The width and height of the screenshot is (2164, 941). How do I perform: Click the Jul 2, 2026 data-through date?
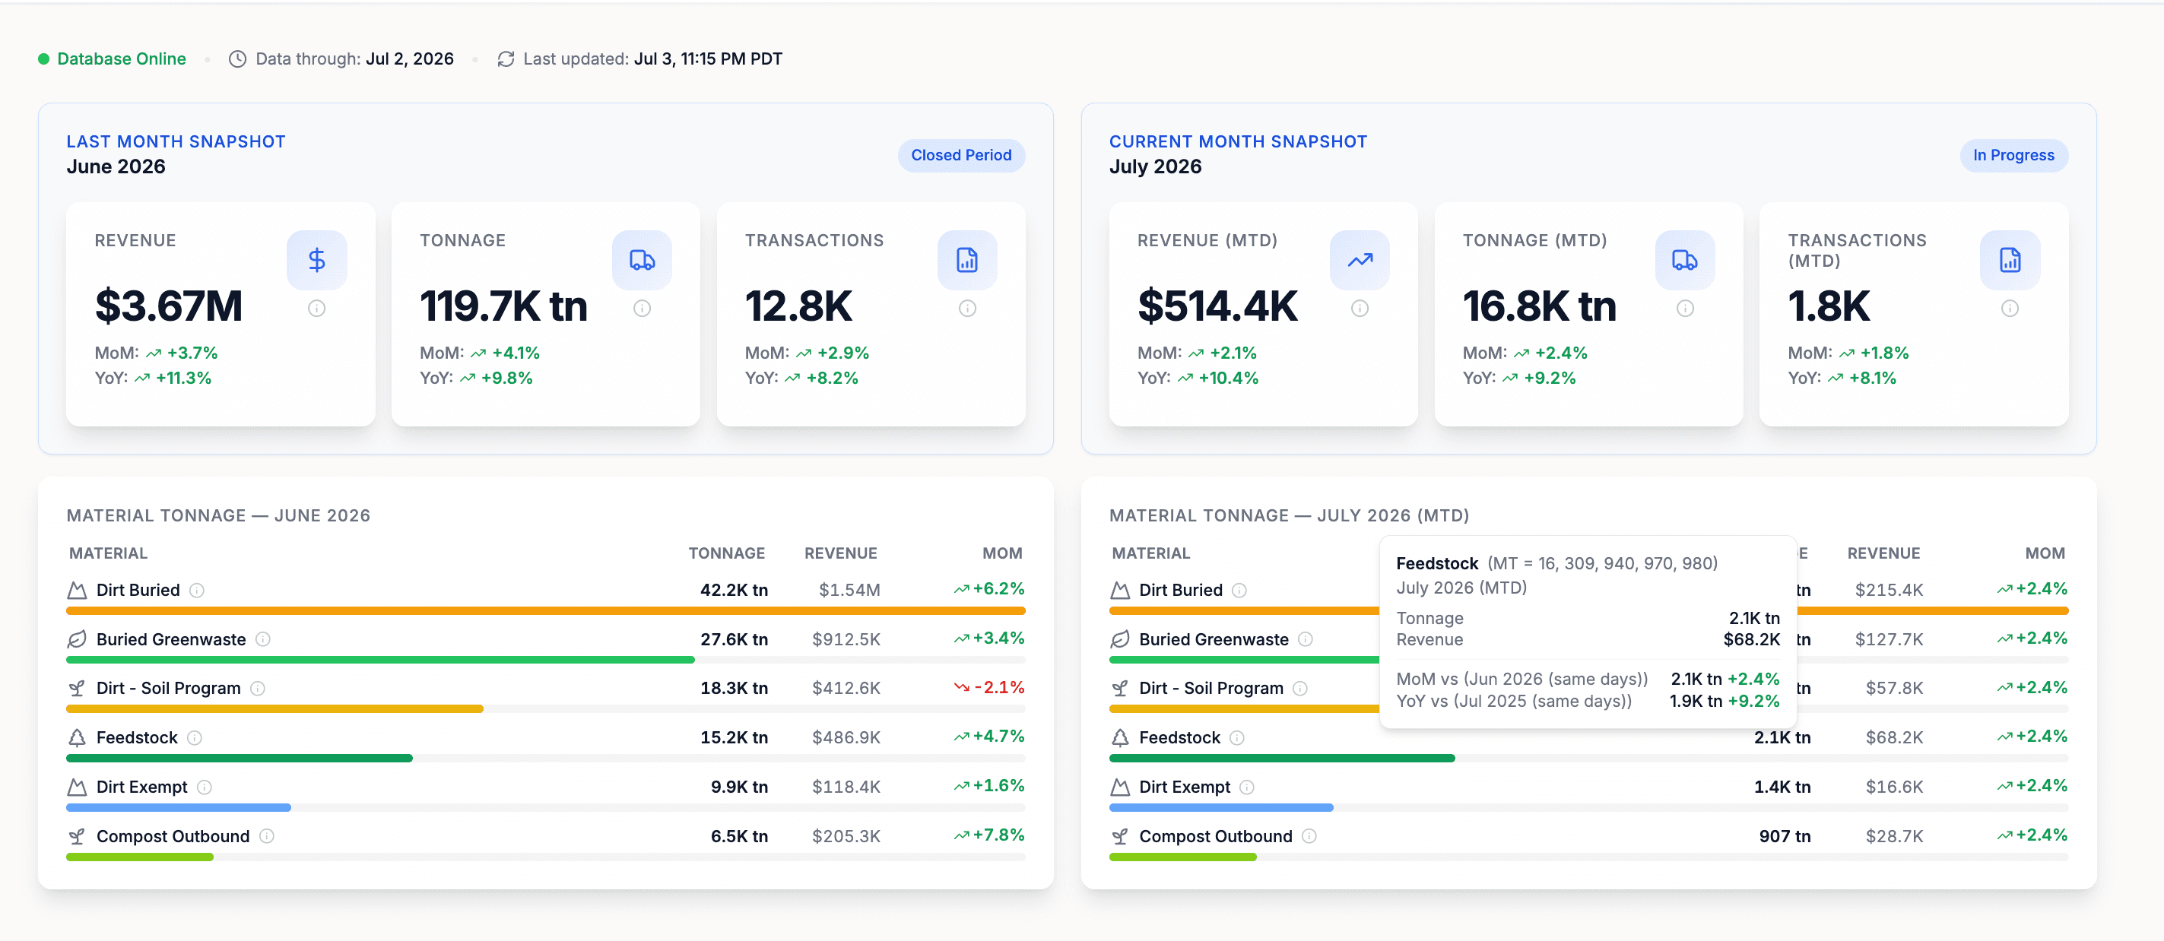[x=409, y=59]
